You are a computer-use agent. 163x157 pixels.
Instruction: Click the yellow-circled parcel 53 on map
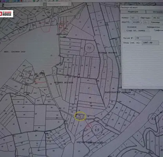80,116
